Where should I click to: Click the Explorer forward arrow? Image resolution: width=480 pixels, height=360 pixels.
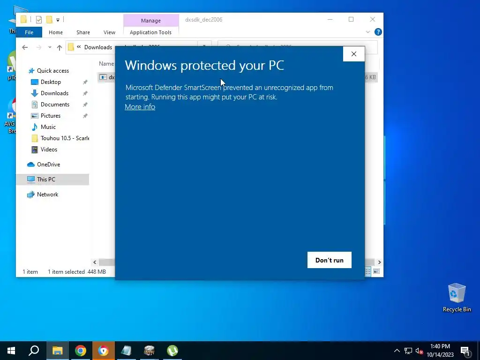(x=39, y=47)
